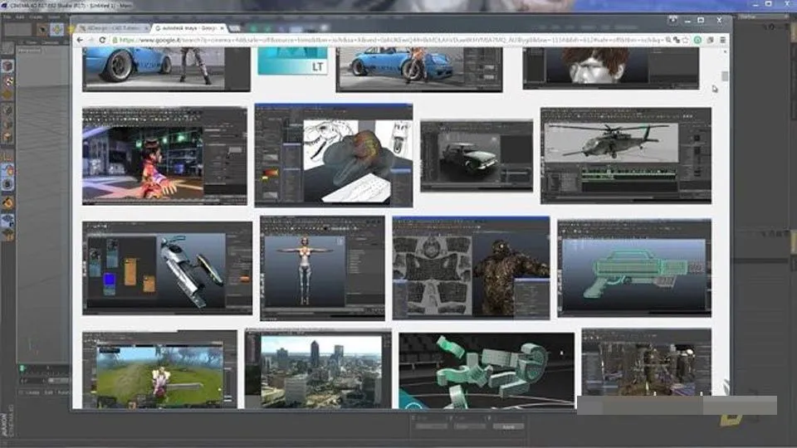Click the browser Back arrow button
This screenshot has width=797, height=448.
(80, 39)
